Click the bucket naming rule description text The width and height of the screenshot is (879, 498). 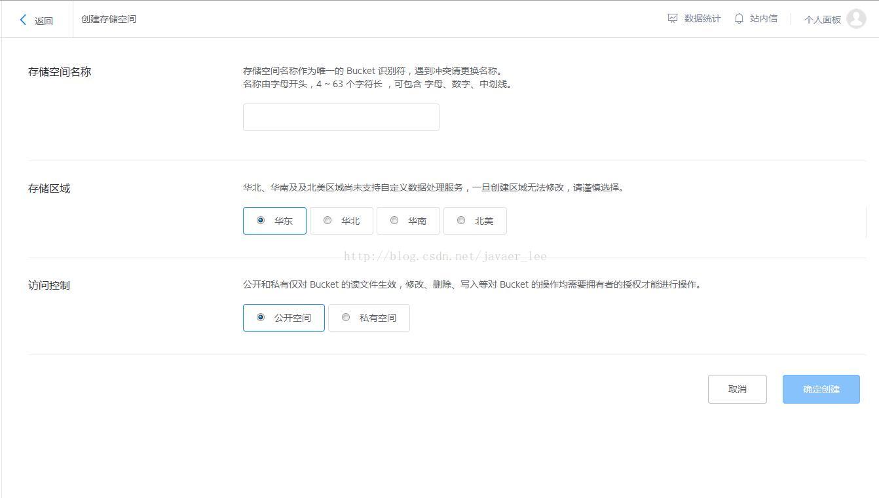click(378, 77)
